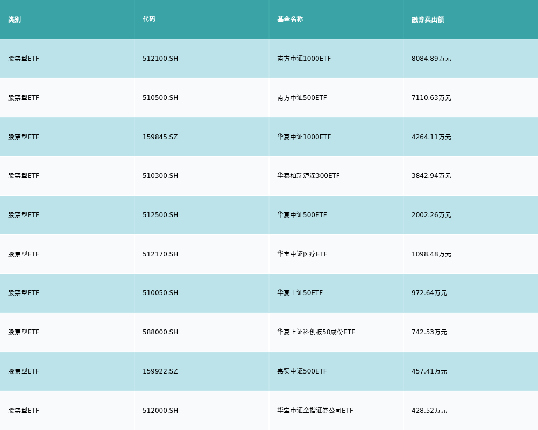The height and width of the screenshot is (430, 538).
Task: Click 股票型ETF in the 512100.SH row
Action: 24,59
